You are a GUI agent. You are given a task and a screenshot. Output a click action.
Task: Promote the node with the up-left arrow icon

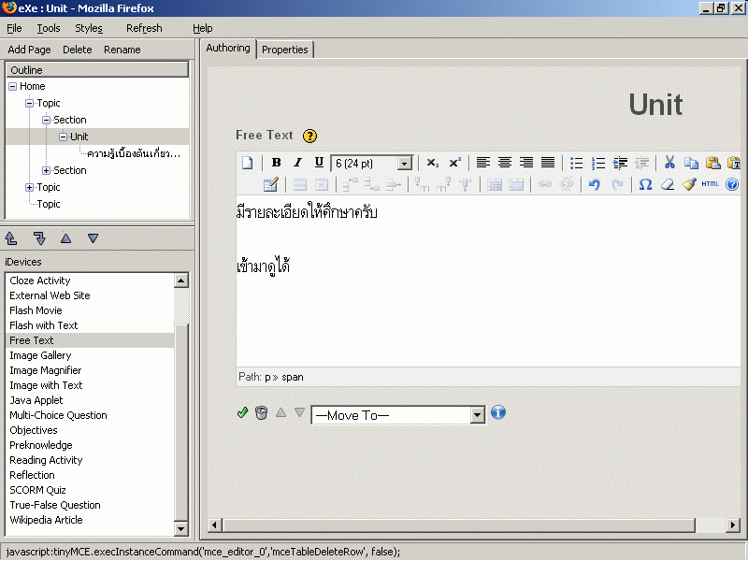click(11, 237)
